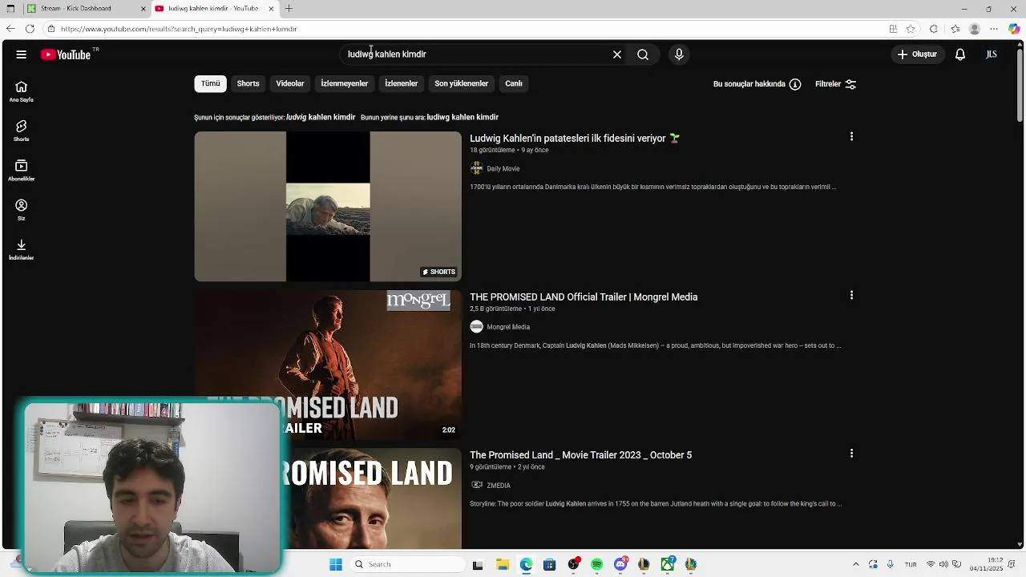
Task: Open more options for Movie Trailer 2023 video
Action: 851,454
